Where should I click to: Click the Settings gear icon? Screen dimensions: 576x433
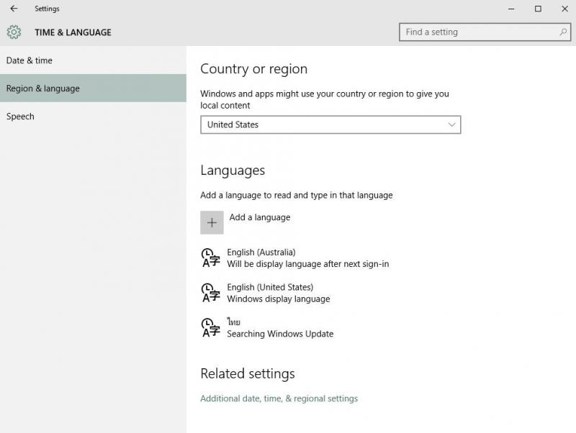14,32
